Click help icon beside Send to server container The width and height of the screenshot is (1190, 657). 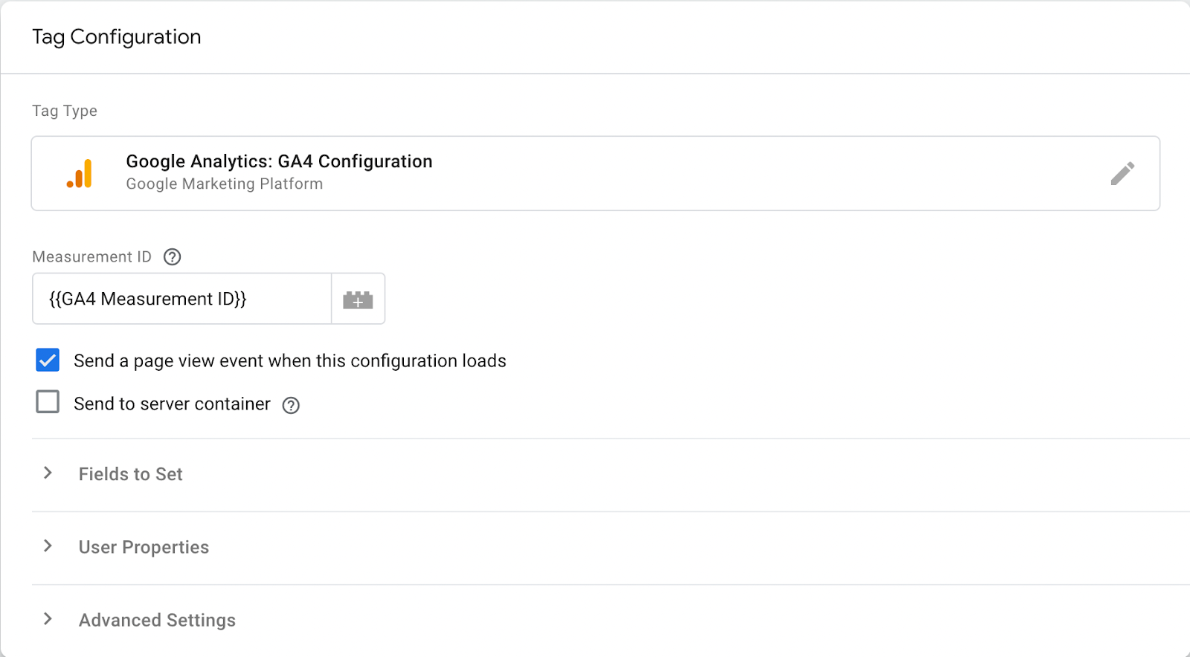click(x=291, y=405)
